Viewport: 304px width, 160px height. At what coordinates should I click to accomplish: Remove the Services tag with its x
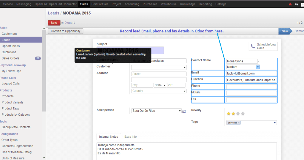pyautogui.click(x=239, y=123)
